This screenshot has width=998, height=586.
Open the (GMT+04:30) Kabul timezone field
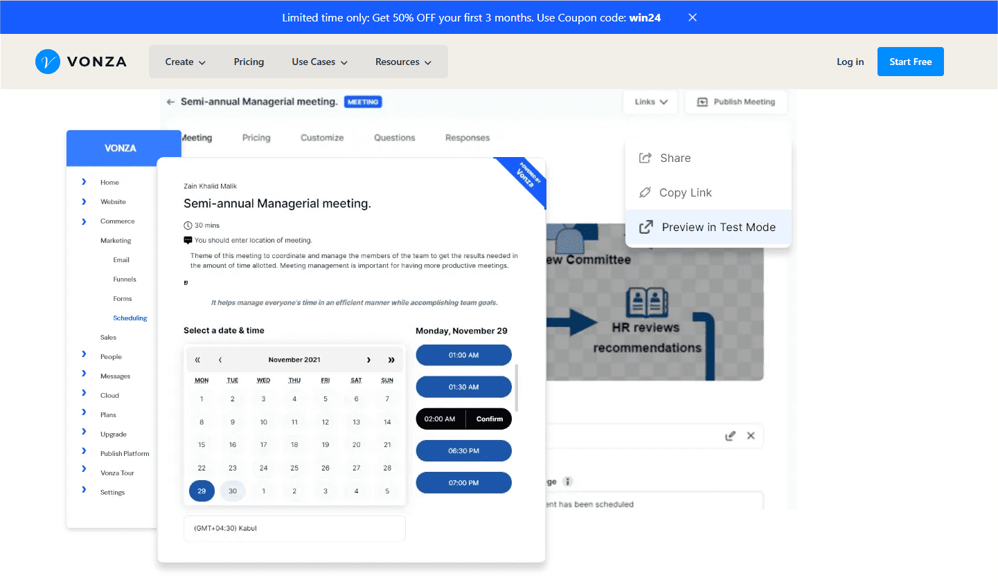click(x=294, y=528)
